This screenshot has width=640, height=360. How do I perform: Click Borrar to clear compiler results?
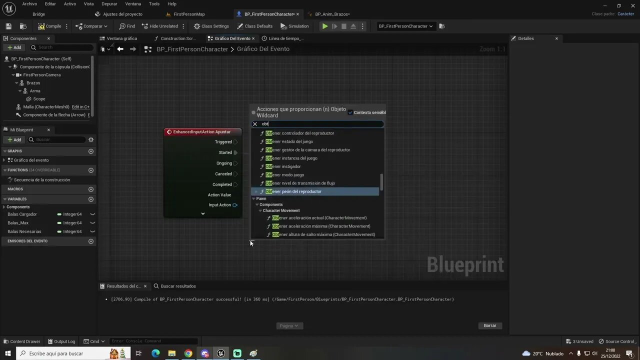click(x=490, y=325)
